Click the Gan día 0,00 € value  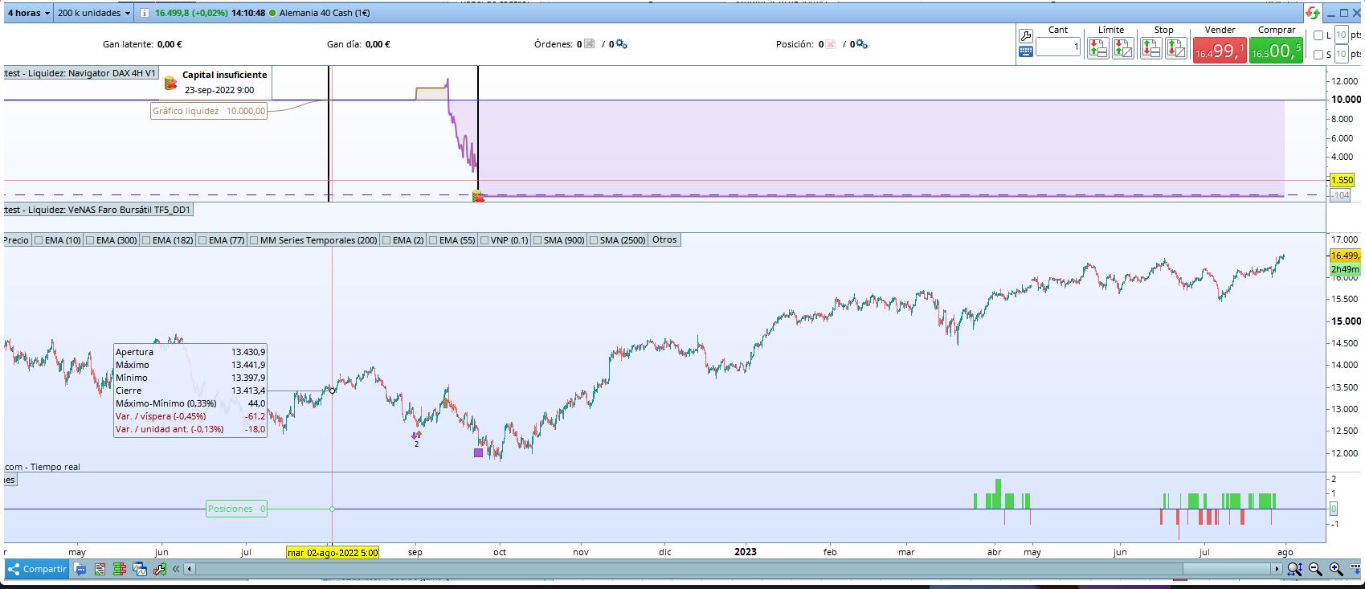click(x=378, y=44)
